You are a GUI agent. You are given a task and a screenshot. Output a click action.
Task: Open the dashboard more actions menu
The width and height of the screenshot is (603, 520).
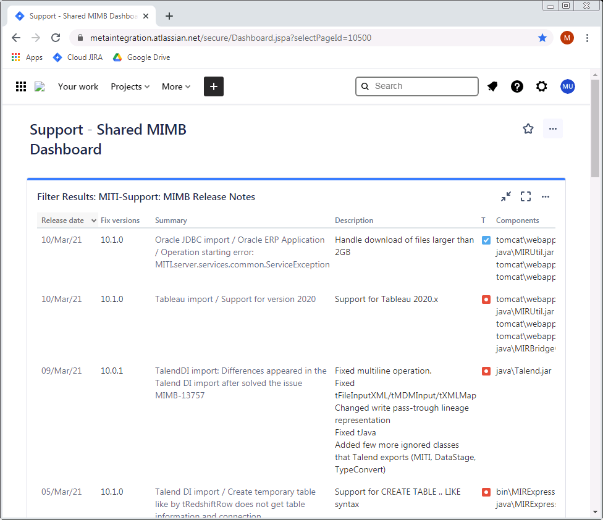(552, 128)
